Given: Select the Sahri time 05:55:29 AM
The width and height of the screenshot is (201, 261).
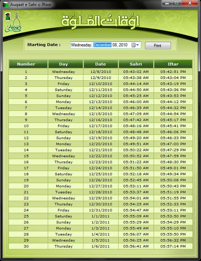Looking at the screenshot, I should [136, 222].
